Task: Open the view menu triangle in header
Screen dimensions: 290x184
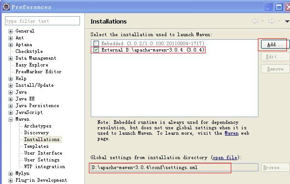Action: click(x=287, y=21)
